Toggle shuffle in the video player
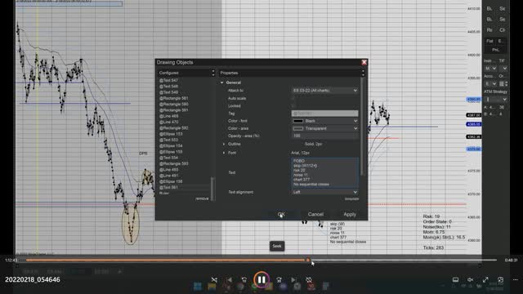This screenshot has height=294, width=523. pyautogui.click(x=214, y=279)
